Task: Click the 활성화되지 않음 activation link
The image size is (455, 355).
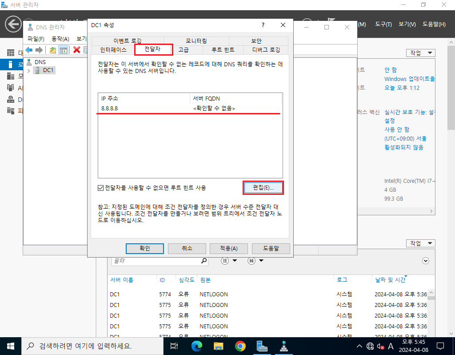Action: [403, 147]
